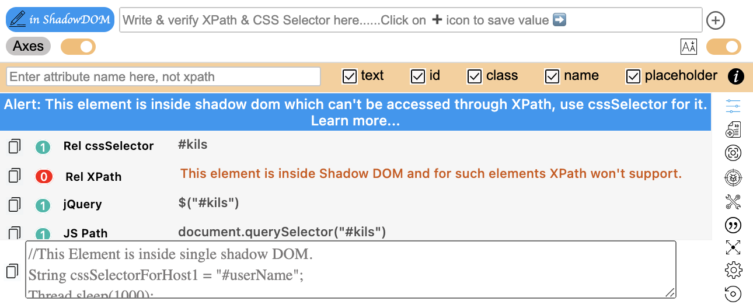753x308 pixels.
Task: Toggle the Axes switch
Action: tap(78, 47)
